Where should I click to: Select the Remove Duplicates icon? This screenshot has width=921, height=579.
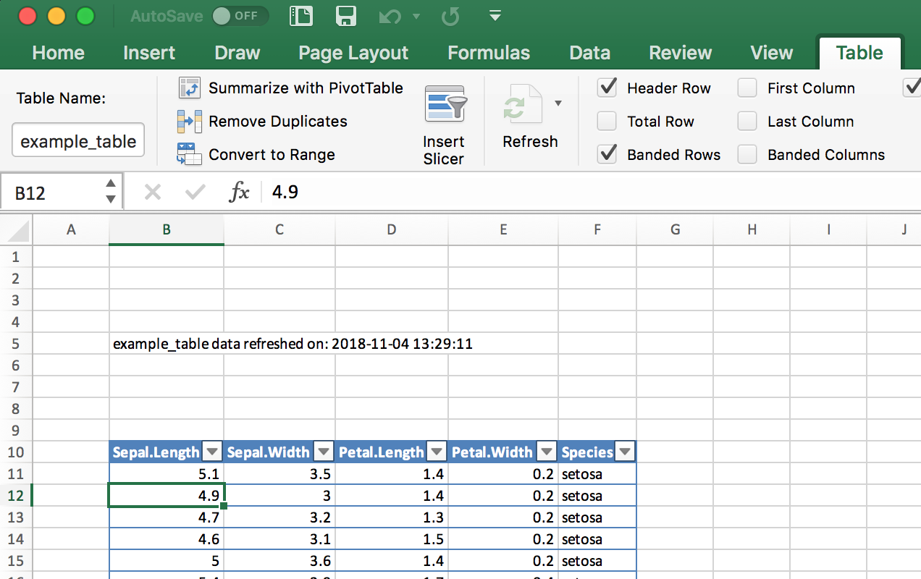(x=188, y=121)
